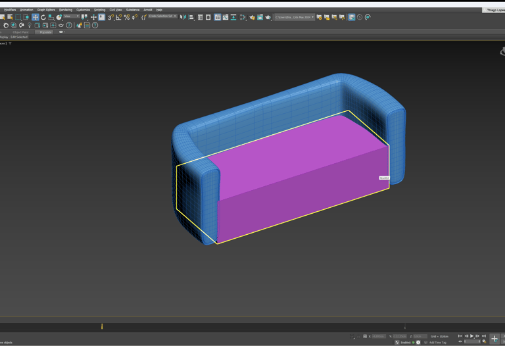Open the Rendering menu

click(66, 10)
